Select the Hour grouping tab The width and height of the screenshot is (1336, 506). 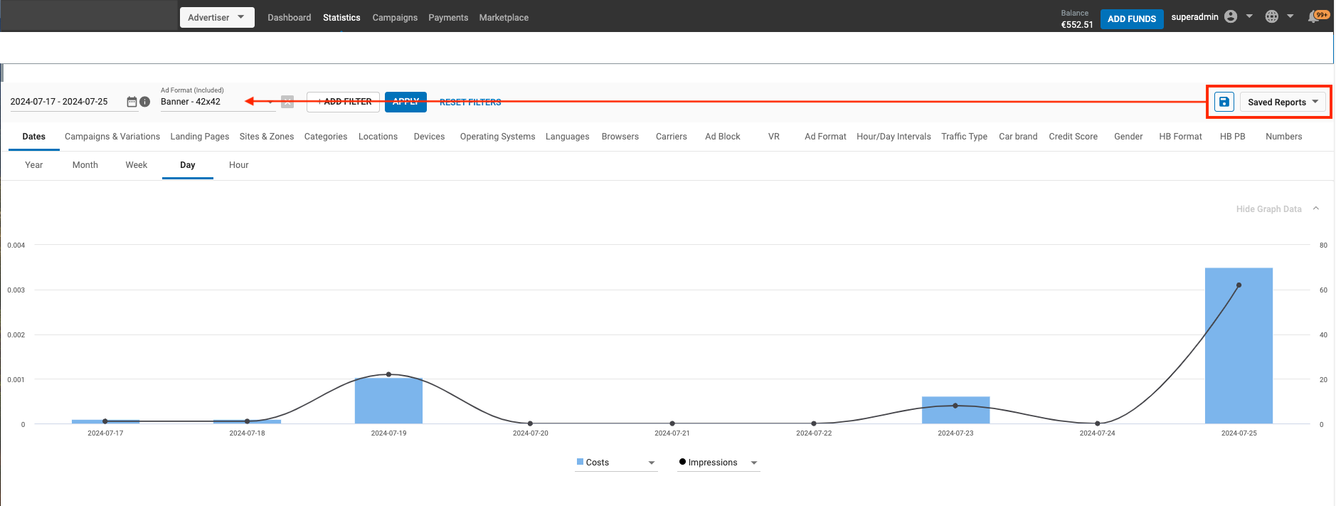(x=238, y=165)
